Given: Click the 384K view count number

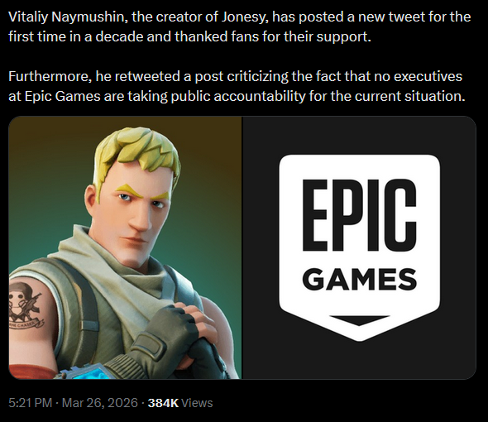Looking at the screenshot, I should 163,403.
